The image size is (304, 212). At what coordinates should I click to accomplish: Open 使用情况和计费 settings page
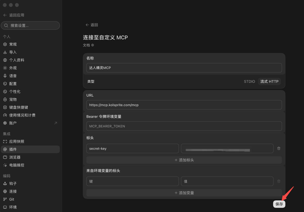pos(30,115)
